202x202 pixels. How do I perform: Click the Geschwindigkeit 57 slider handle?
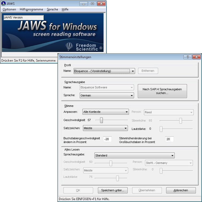[x=101, y=120]
